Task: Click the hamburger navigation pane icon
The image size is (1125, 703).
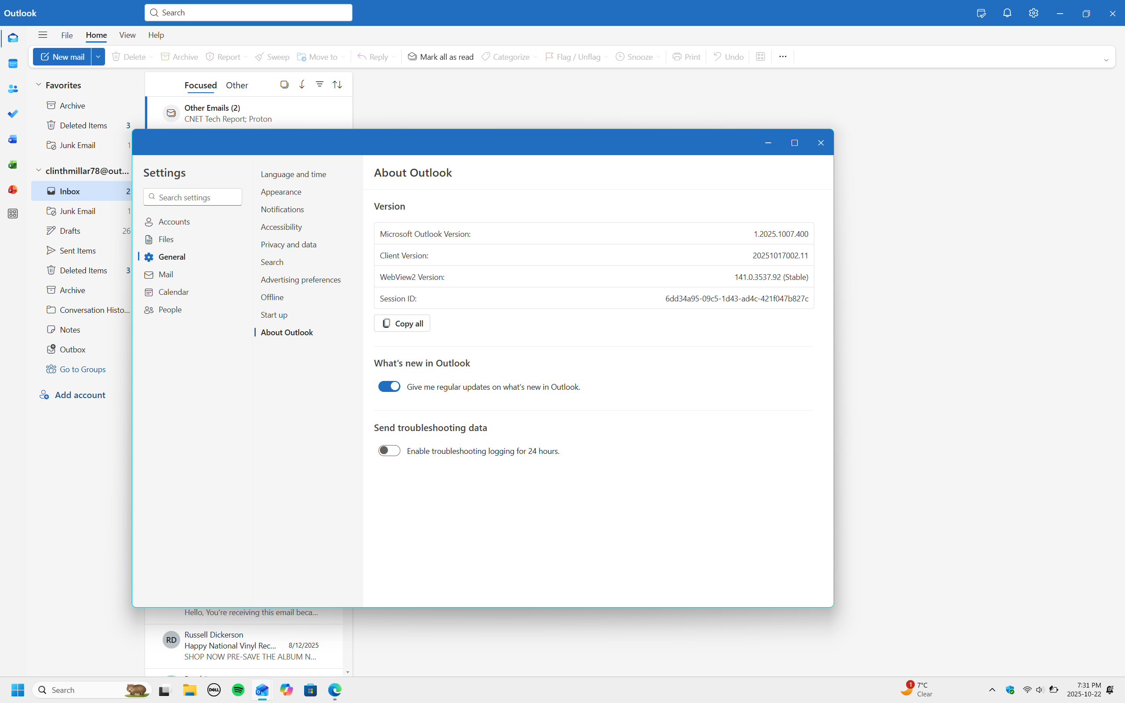Action: [43, 35]
